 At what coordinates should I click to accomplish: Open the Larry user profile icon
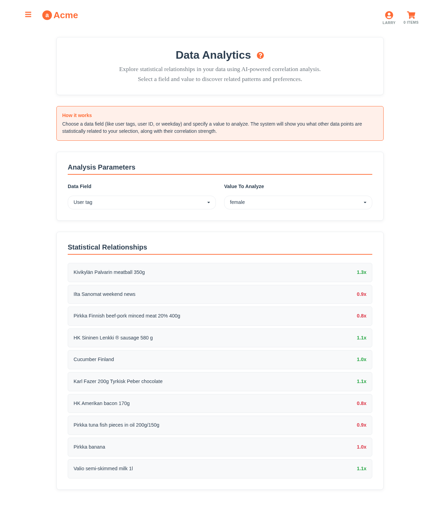click(389, 15)
